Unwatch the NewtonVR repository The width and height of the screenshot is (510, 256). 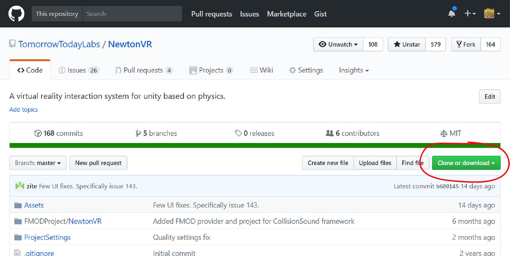coord(339,44)
